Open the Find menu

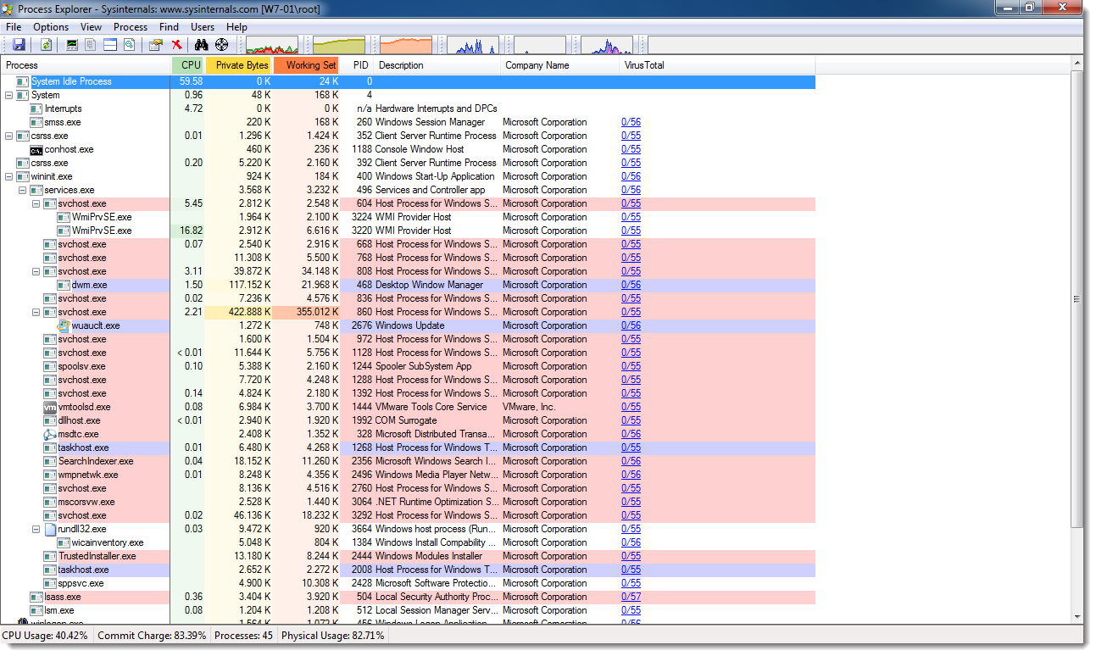point(169,27)
